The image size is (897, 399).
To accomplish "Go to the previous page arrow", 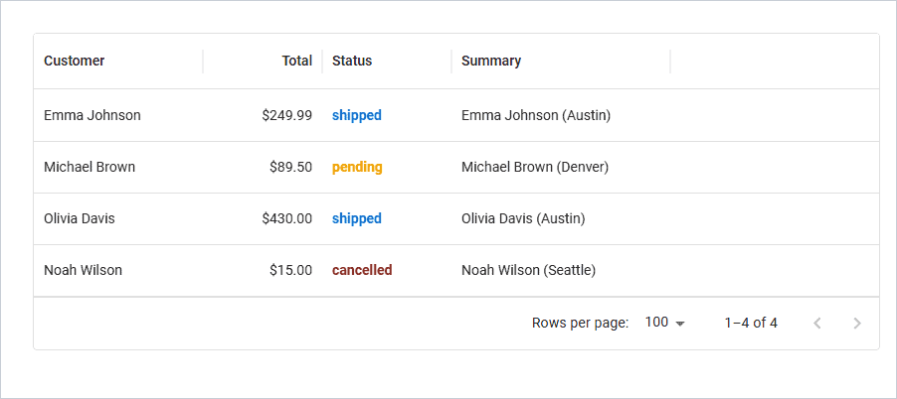I will [x=817, y=324].
